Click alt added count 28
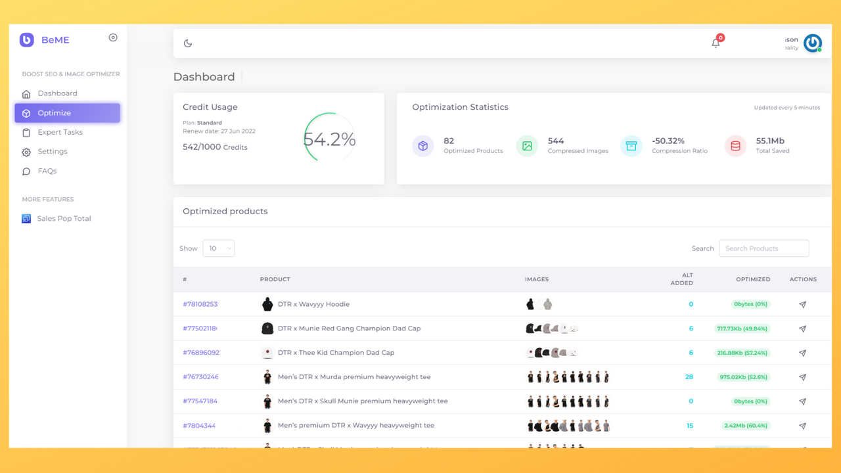 (689, 377)
